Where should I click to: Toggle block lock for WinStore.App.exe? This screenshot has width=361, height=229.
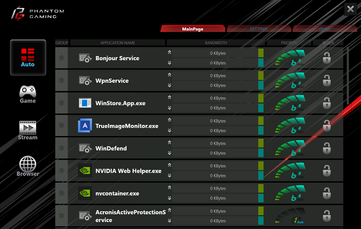tap(327, 103)
